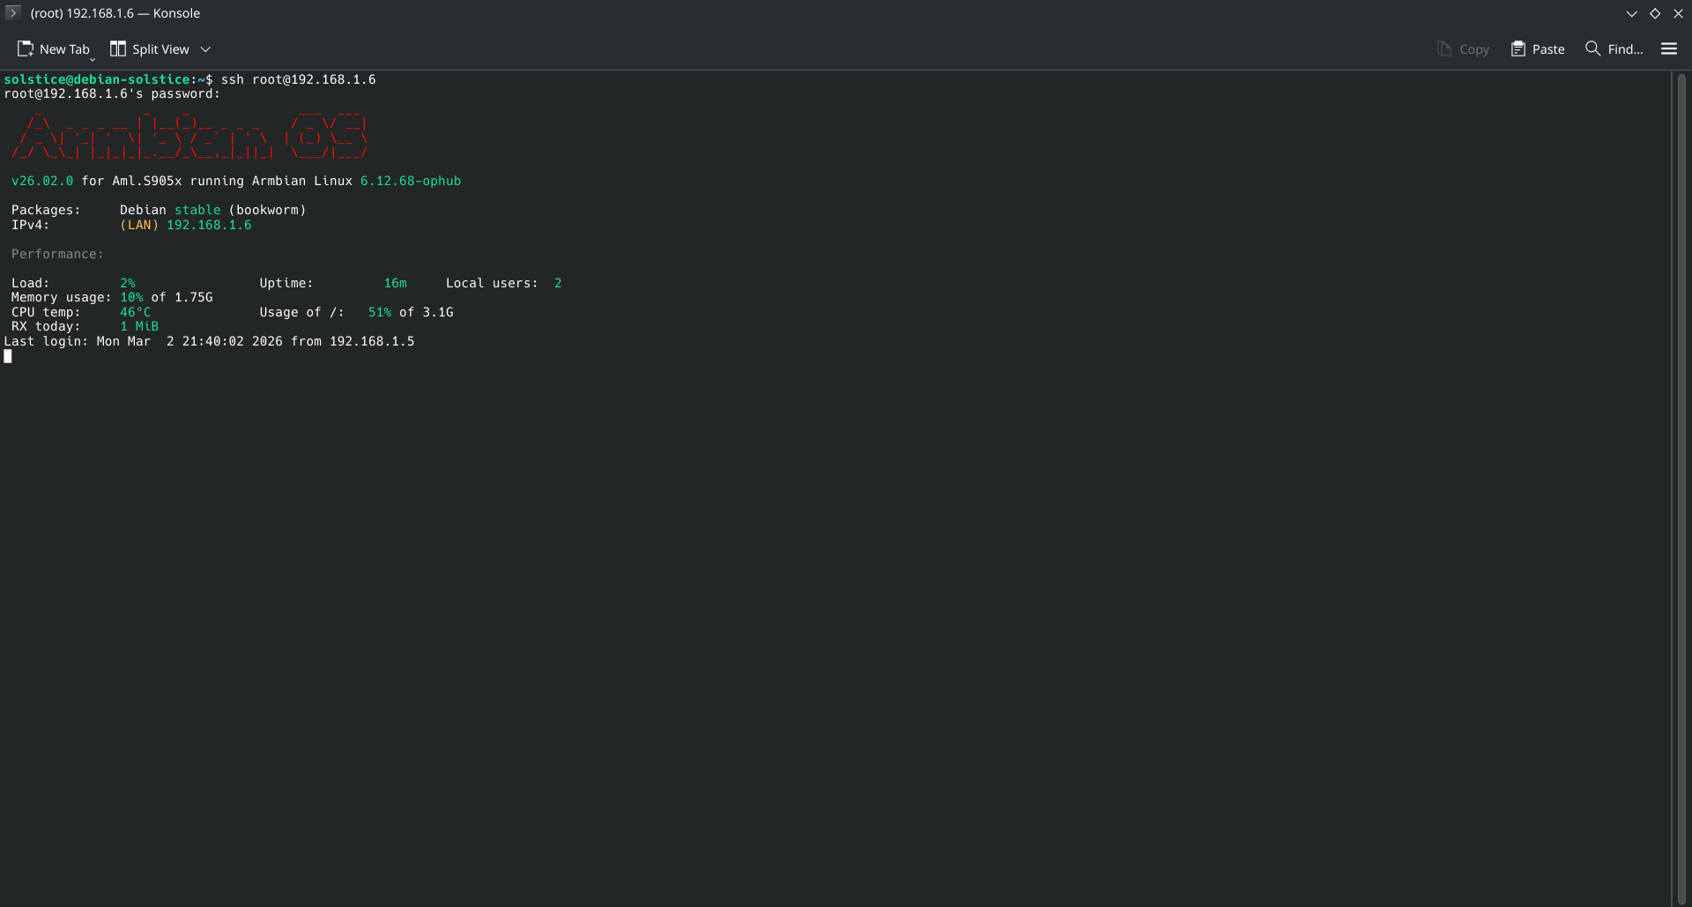Click the red Armbian OS ASCII logo
Image resolution: width=1692 pixels, height=907 pixels.
click(x=189, y=137)
